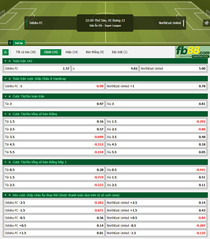Select Tài 5.5 at -0.154
The width and height of the screenshot is (210, 239).
(54, 152)
